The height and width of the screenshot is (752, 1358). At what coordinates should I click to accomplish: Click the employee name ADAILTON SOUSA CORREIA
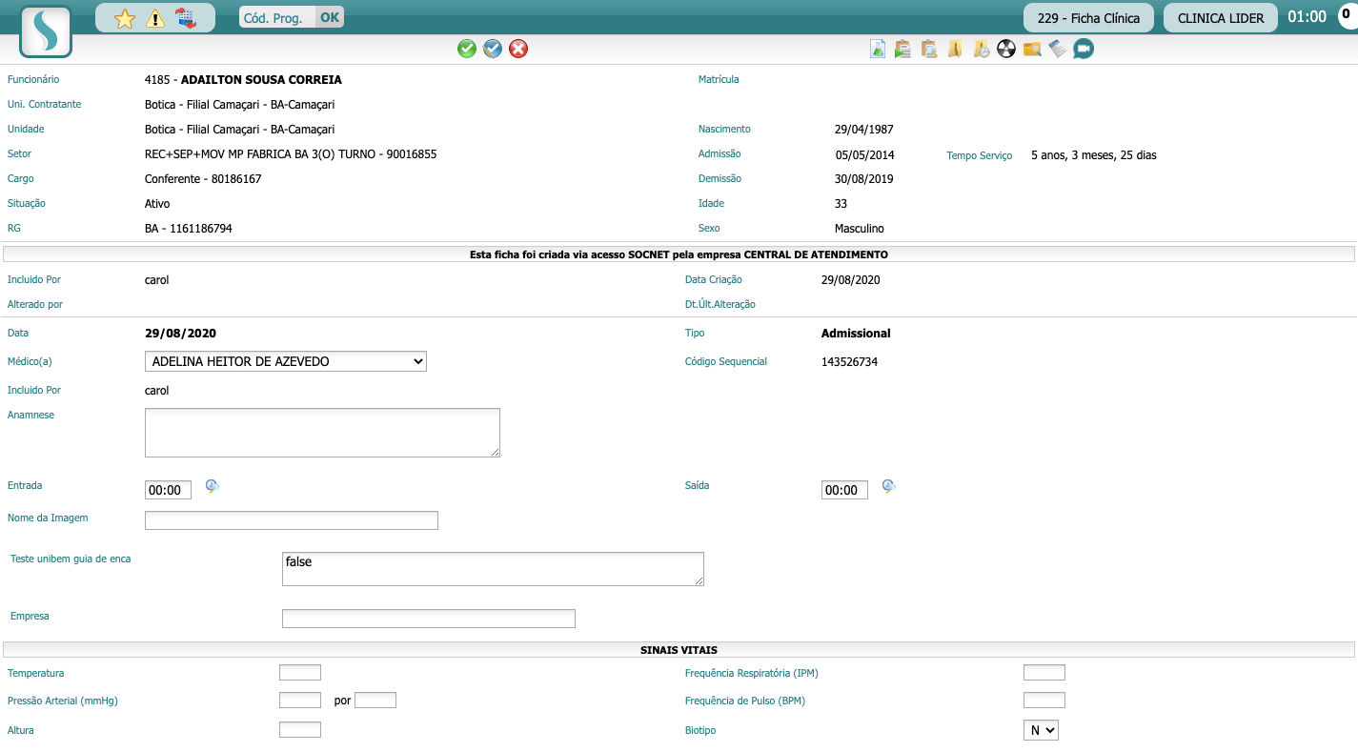pos(261,80)
